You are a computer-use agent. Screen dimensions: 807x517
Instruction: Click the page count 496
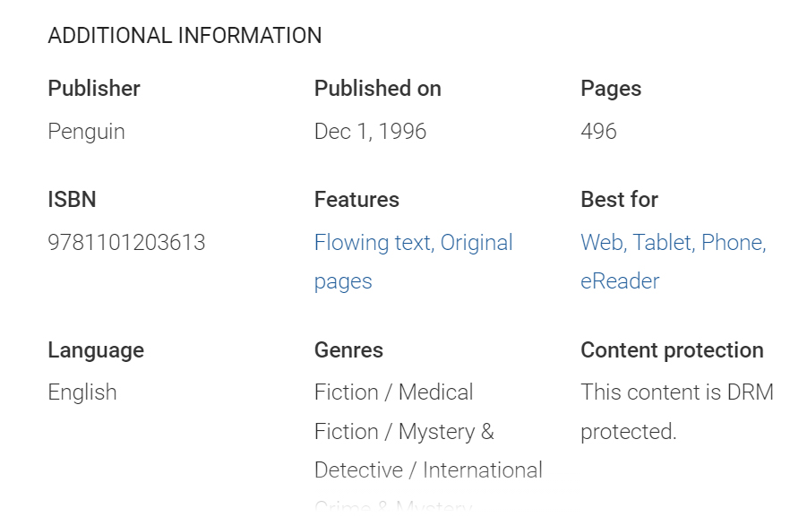coord(598,132)
